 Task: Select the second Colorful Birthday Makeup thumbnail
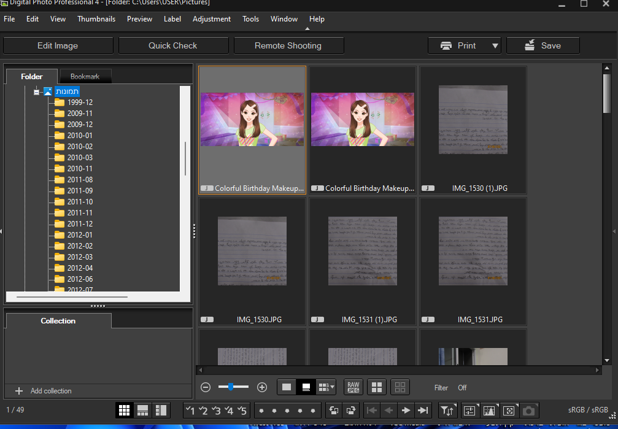[x=363, y=130]
